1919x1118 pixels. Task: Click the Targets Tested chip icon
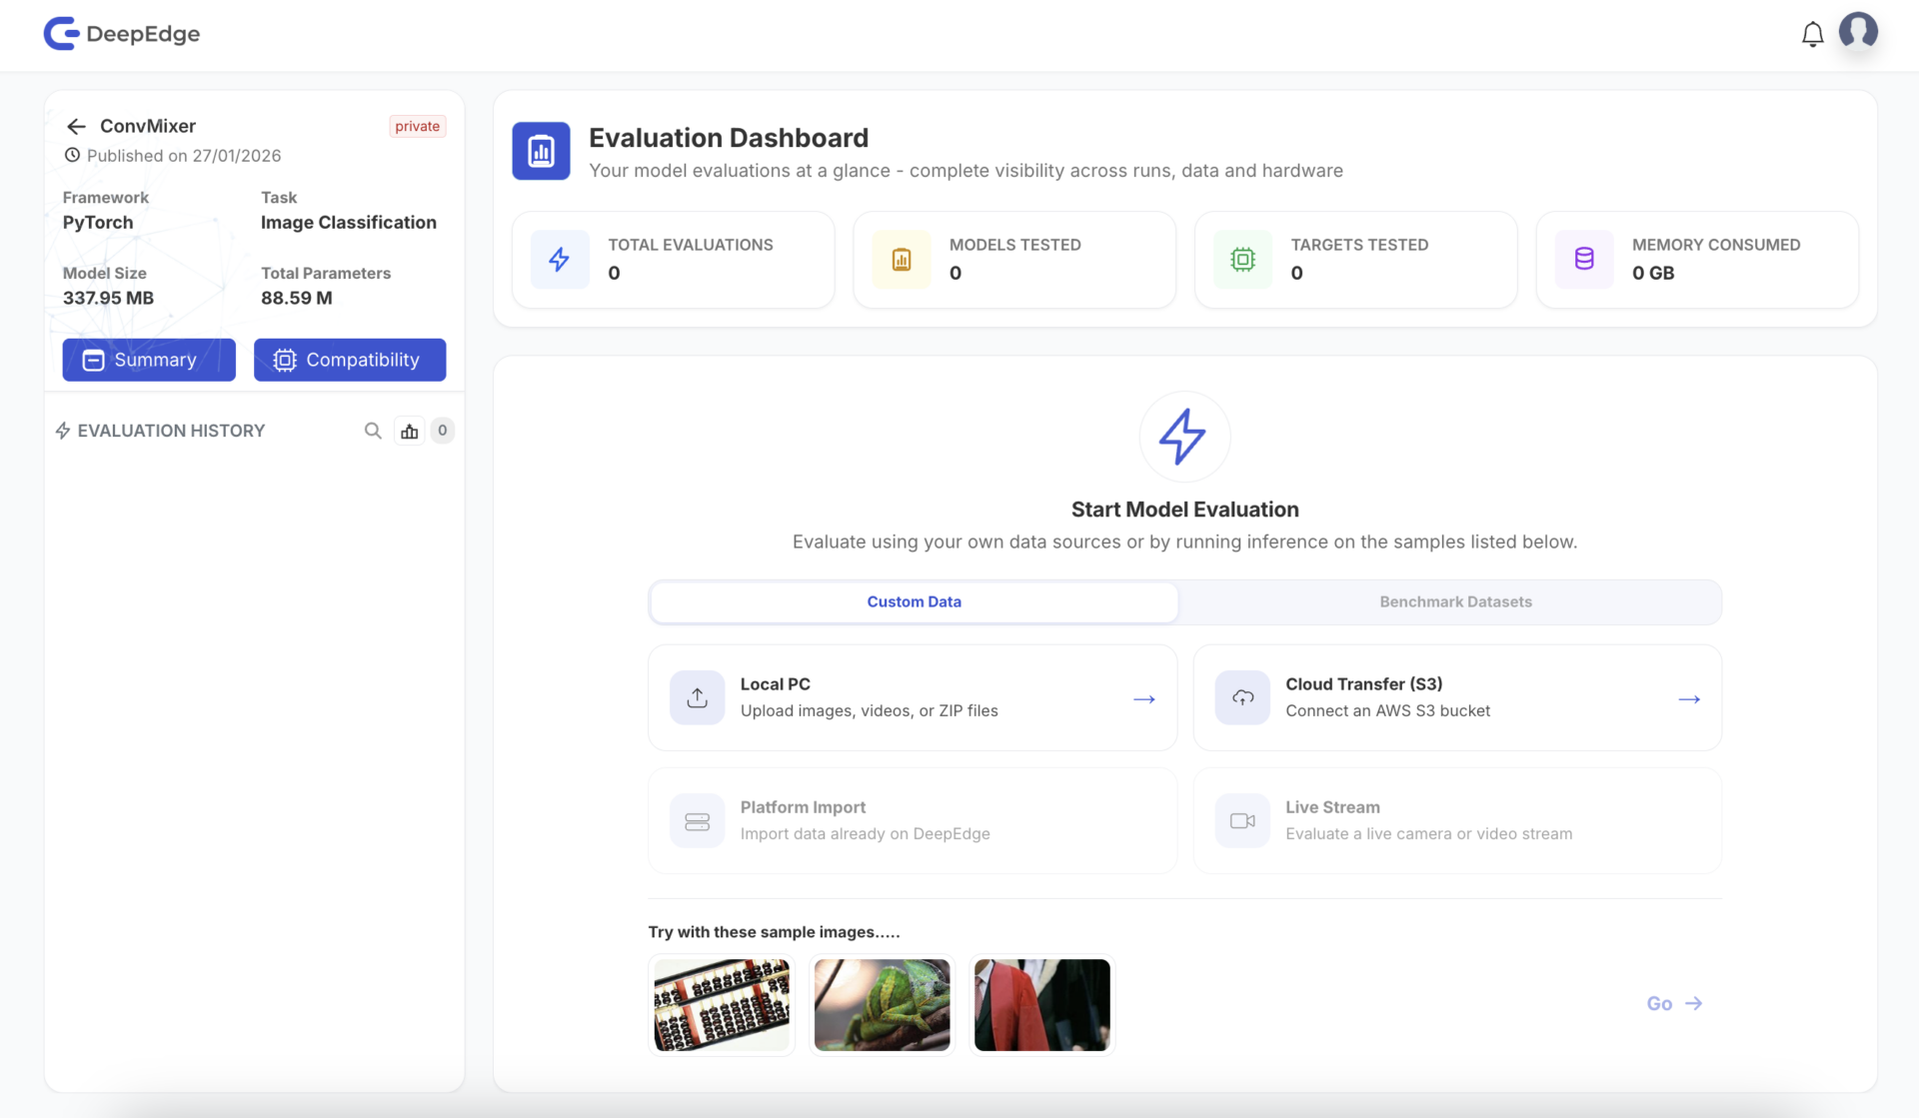tap(1242, 259)
